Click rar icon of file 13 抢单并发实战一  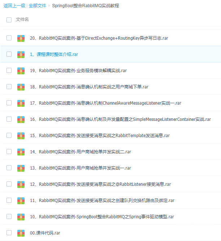(x=21, y=168)
